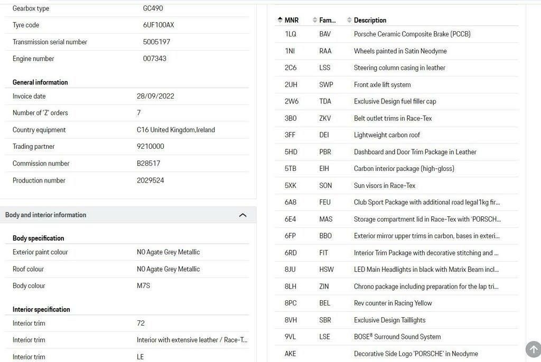Click the truncated Interior with extensive leather value

click(192, 340)
